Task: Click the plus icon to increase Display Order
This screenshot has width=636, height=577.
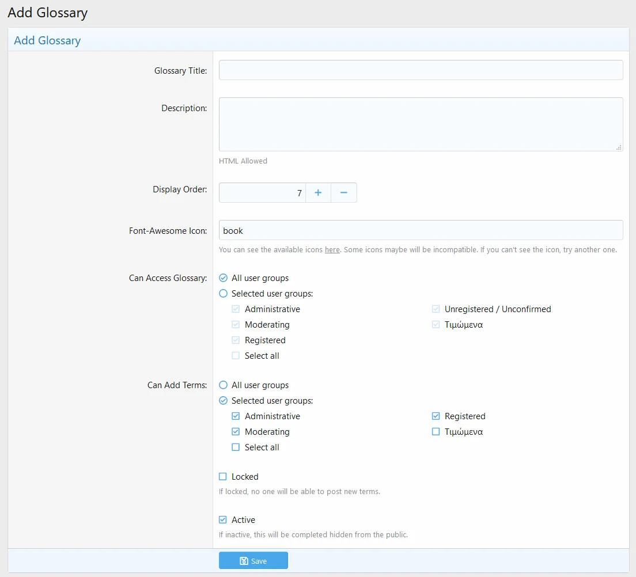Action: pyautogui.click(x=318, y=193)
